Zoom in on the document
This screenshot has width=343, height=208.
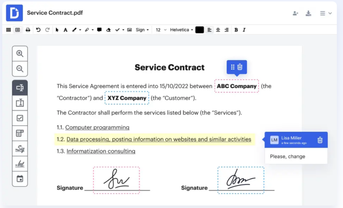(20, 53)
